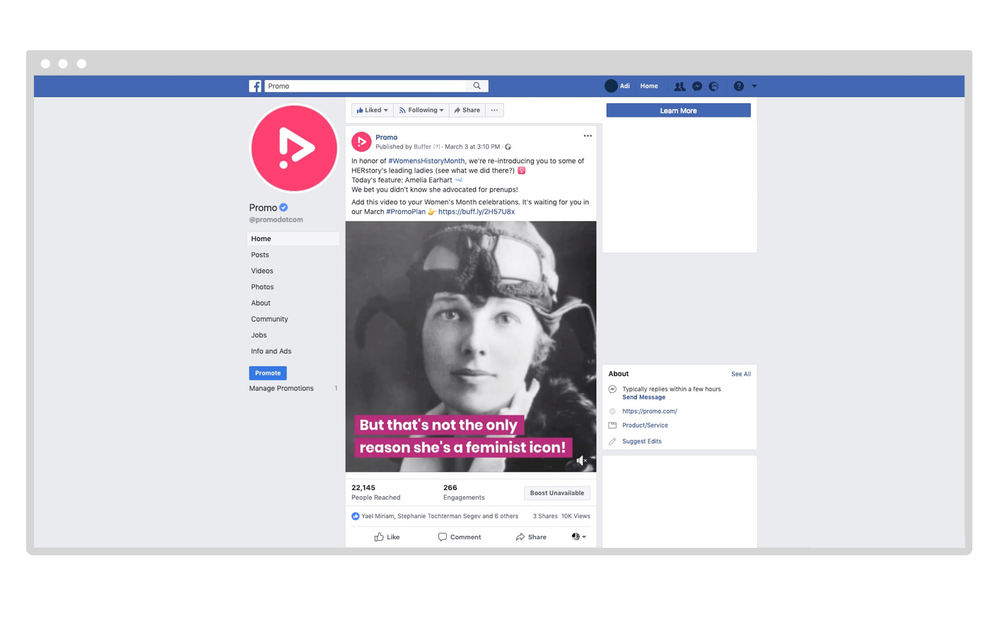The width and height of the screenshot is (999, 632).
Task: Expand the Following dropdown button
Action: tap(421, 110)
